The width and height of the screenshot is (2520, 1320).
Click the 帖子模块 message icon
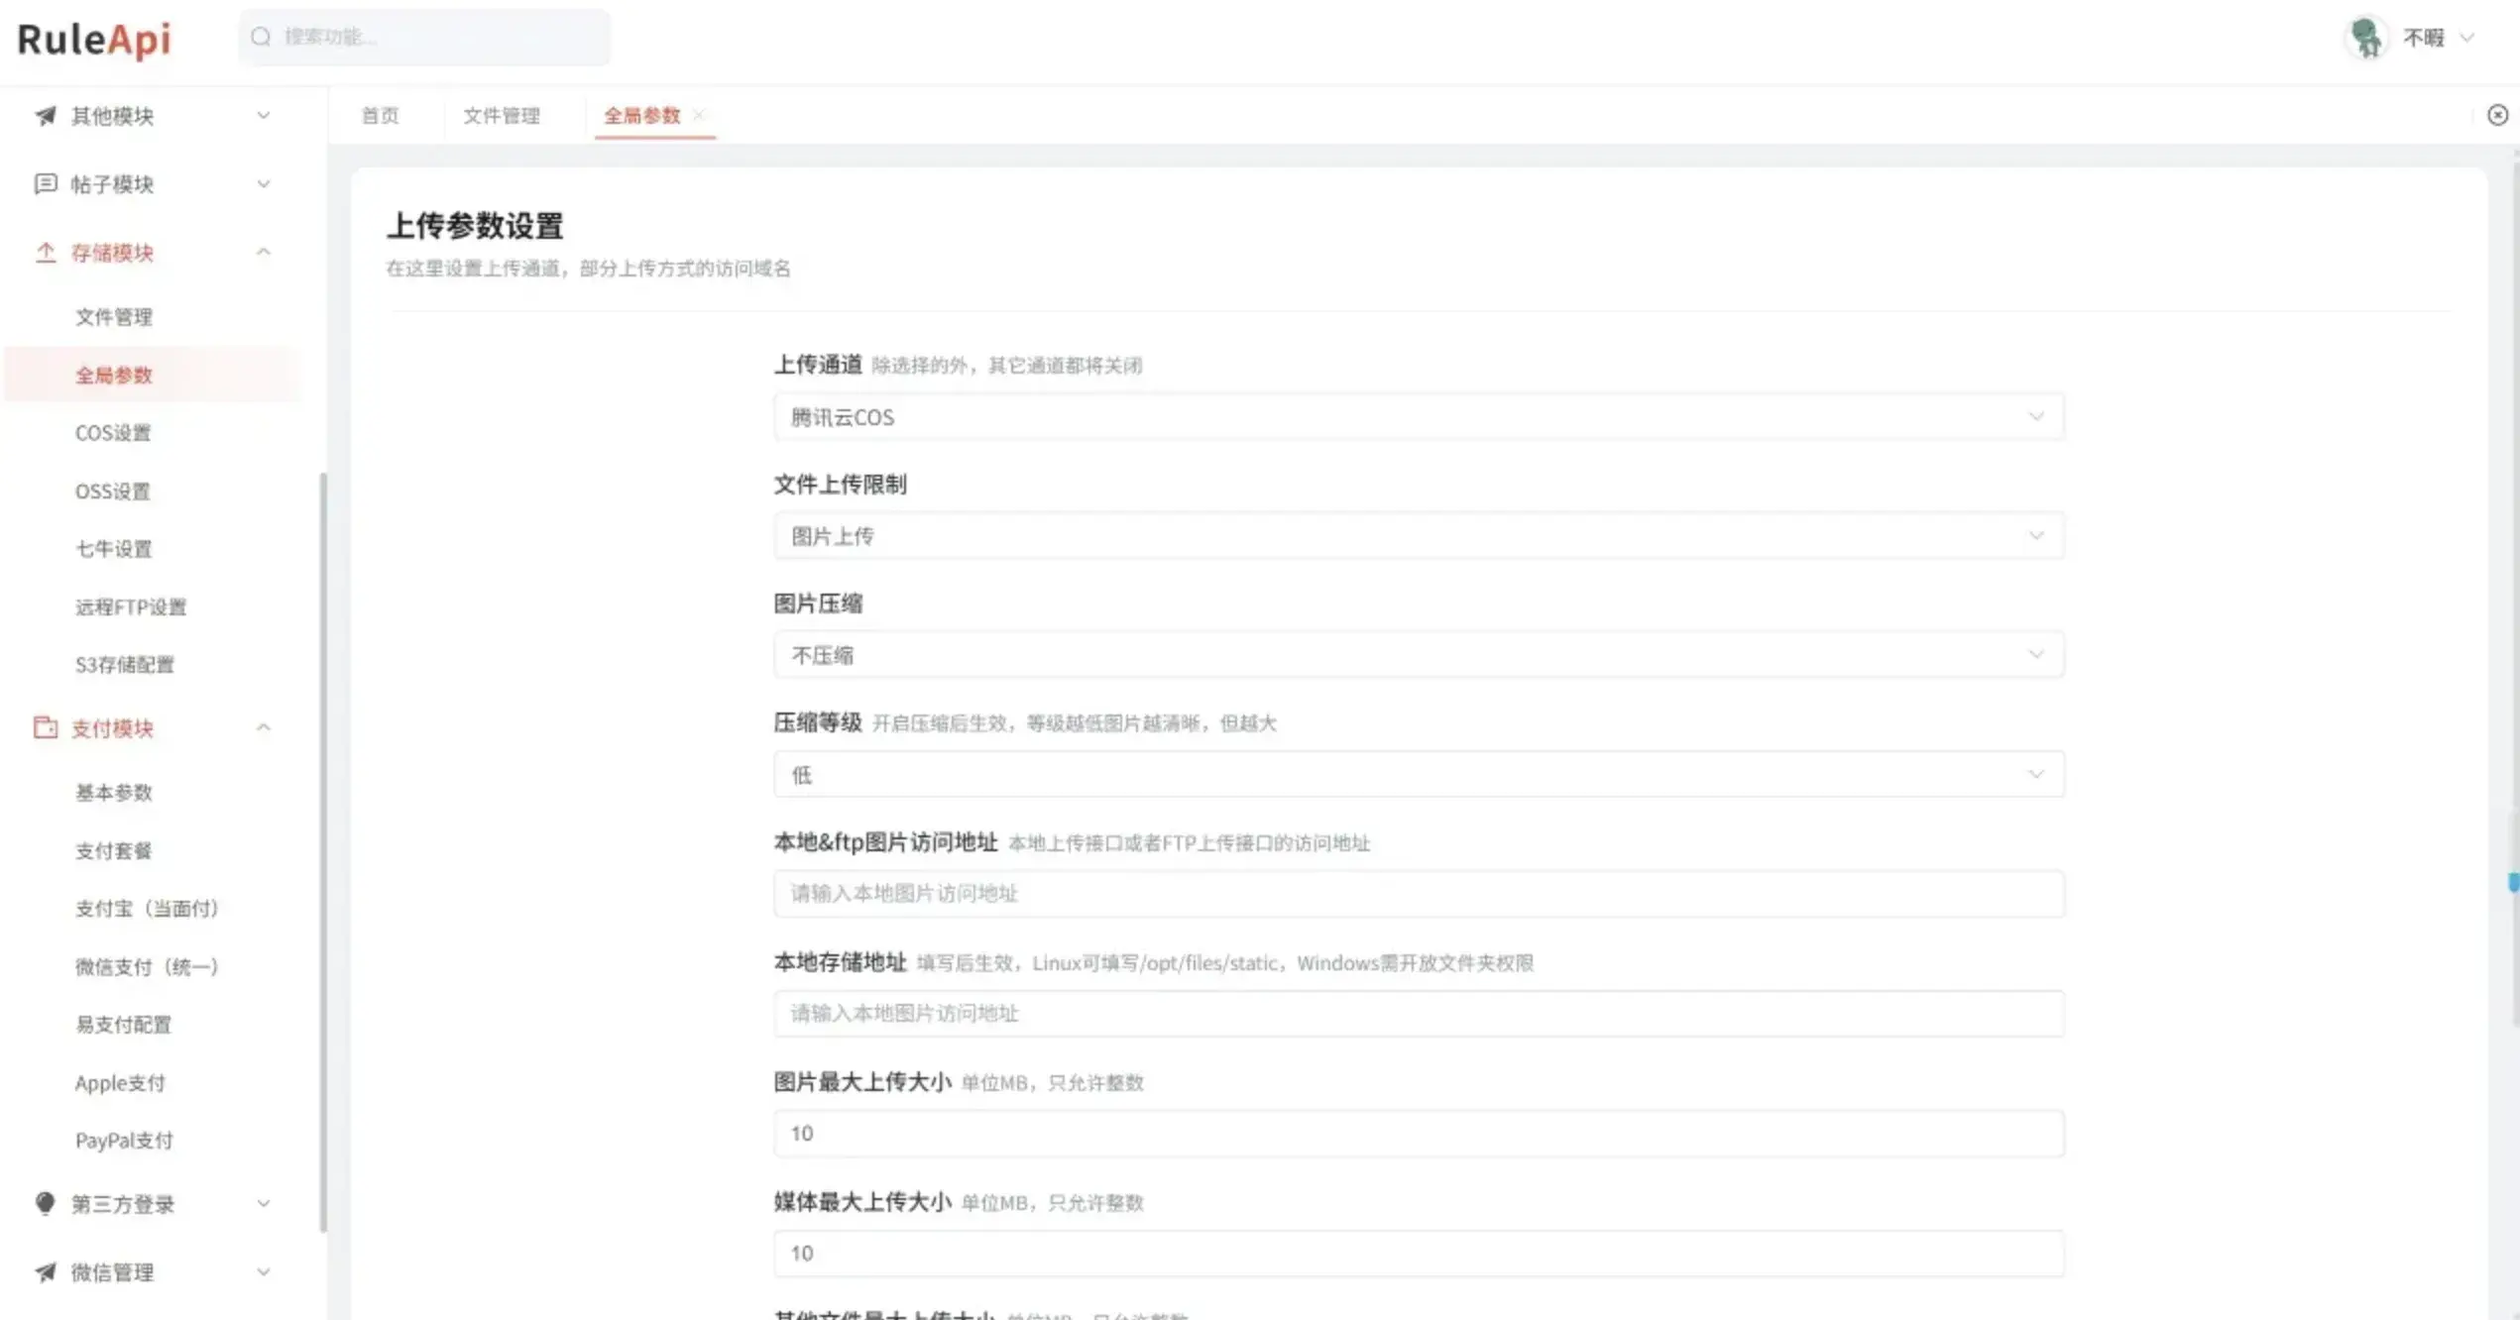(46, 183)
